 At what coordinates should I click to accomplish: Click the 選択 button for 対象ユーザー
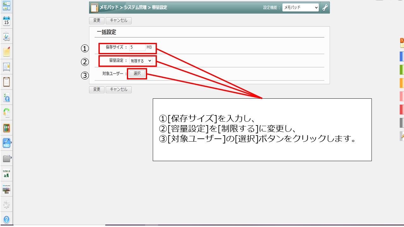137,74
